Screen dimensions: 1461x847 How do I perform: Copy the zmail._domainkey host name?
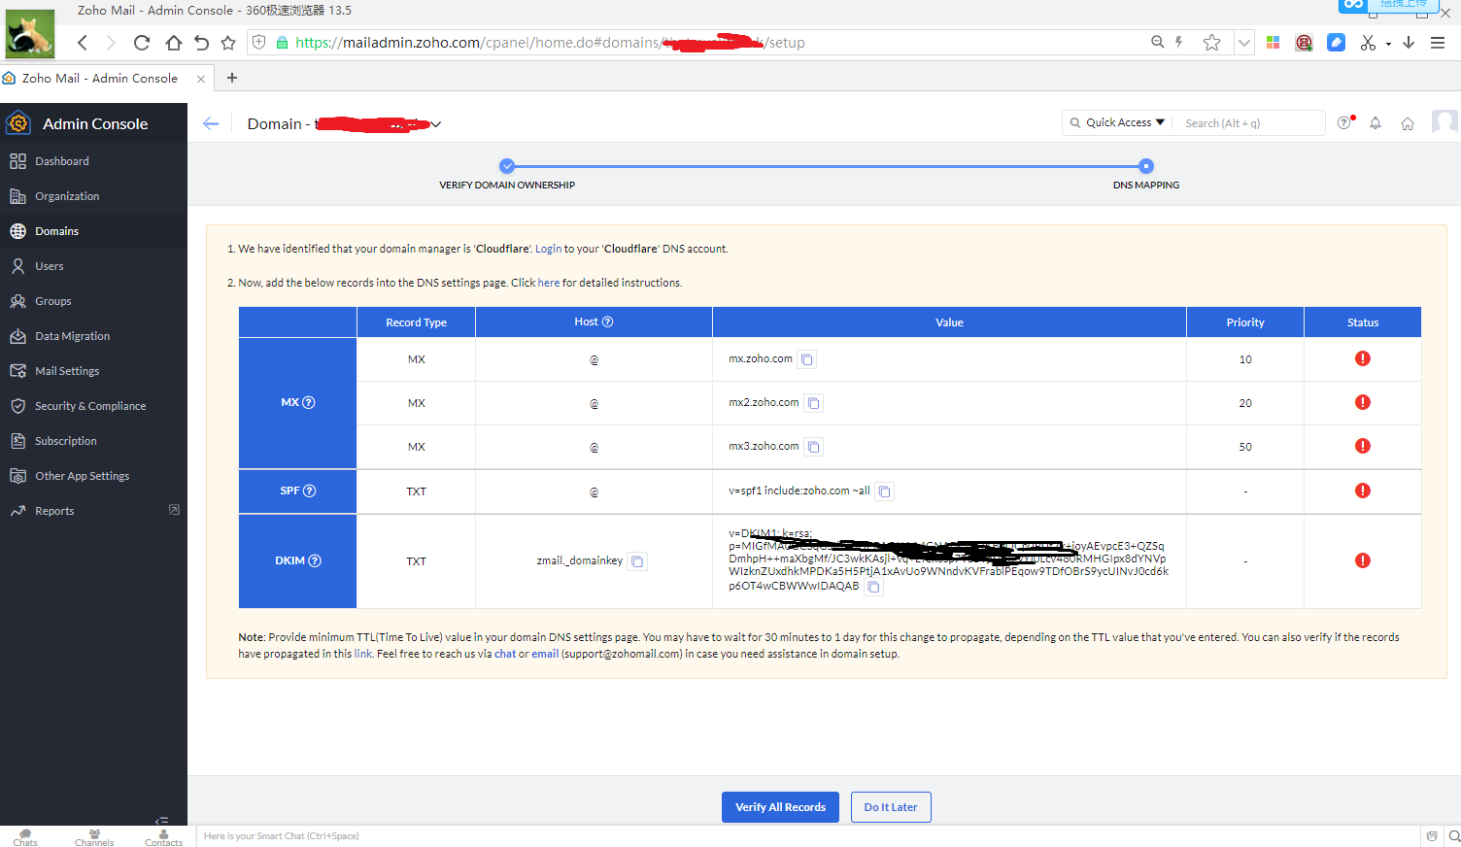point(637,561)
